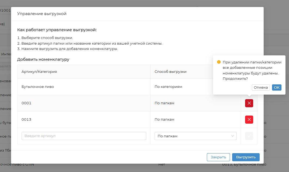
Task: Click the chevron arrow of the method selector
Action: click(x=233, y=136)
